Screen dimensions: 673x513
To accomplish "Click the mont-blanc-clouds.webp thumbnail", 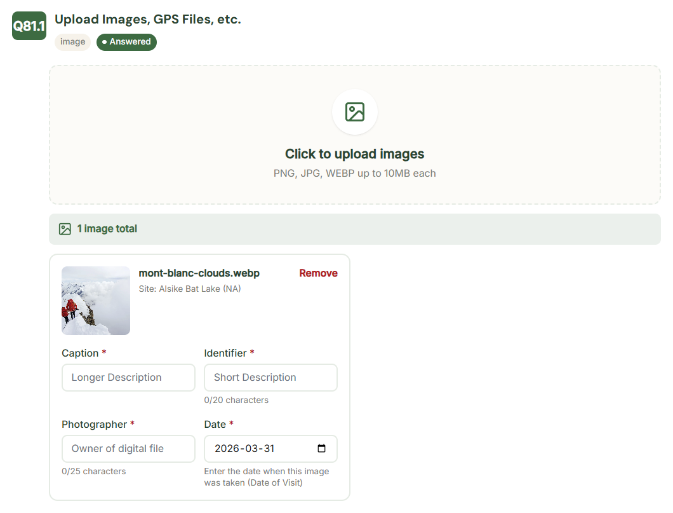I will pyautogui.click(x=95, y=300).
